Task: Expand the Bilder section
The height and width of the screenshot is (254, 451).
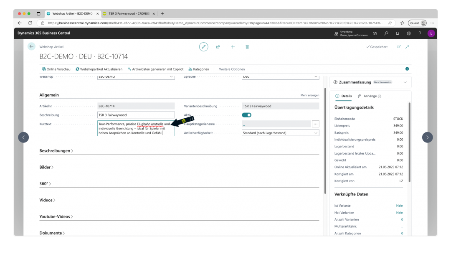Action: click(x=46, y=167)
